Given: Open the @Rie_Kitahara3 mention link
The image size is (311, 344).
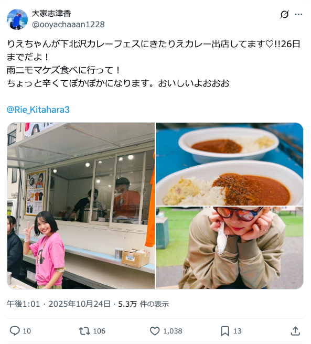Looking at the screenshot, I should [38, 110].
